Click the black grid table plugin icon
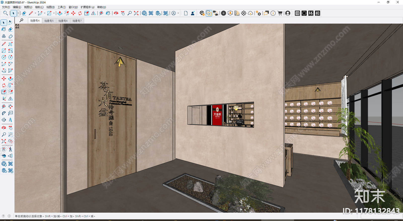Image resolution: width=403 pixels, height=221 pixels. tap(297, 13)
